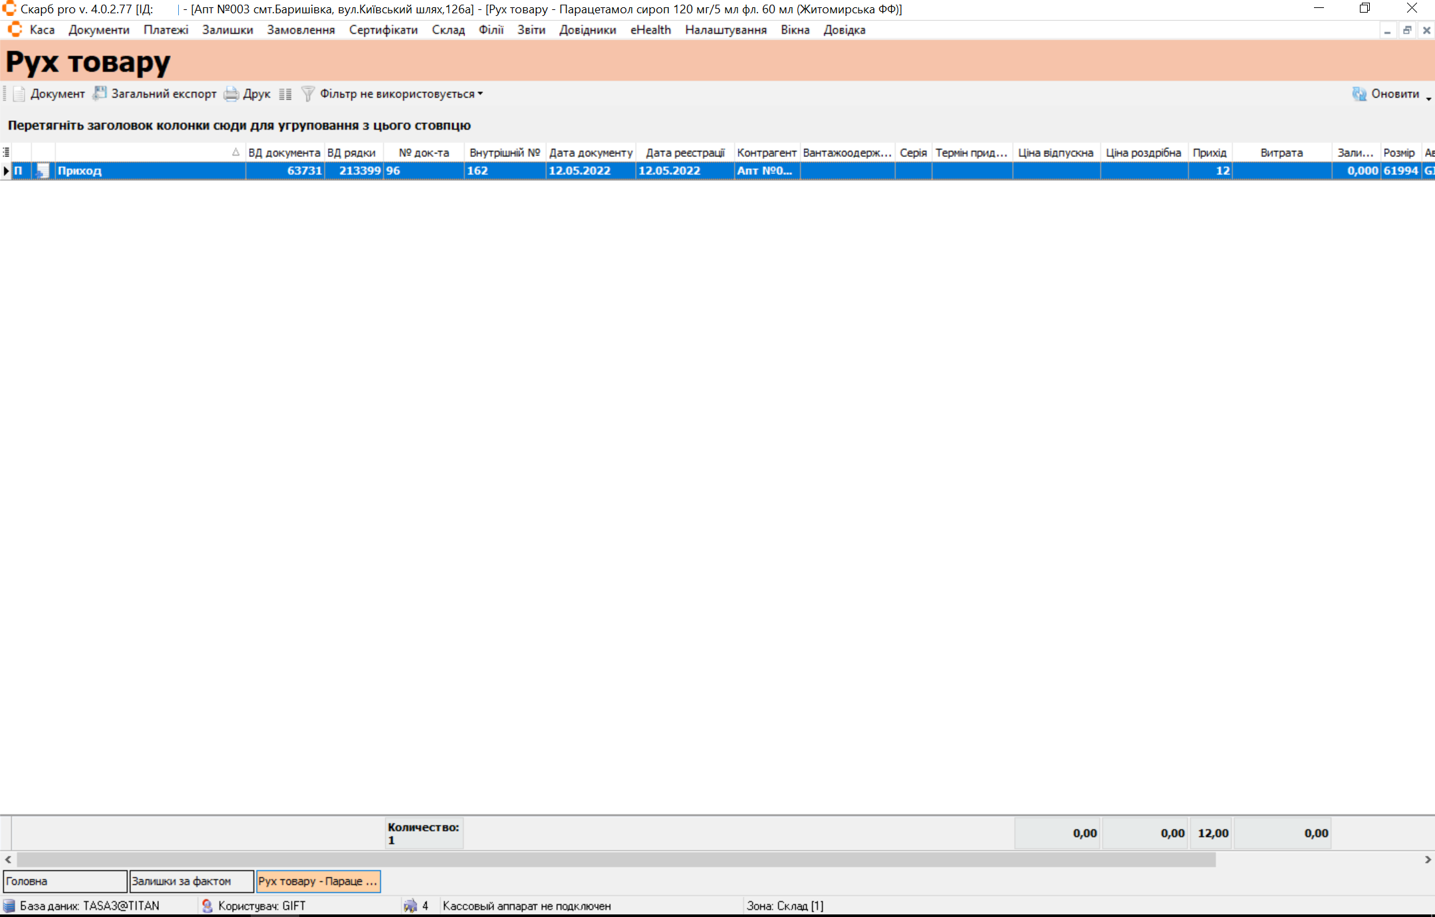This screenshot has height=917, width=1435.
Task: Expand the Фільтр не використовується dropdown
Action: pyautogui.click(x=480, y=94)
